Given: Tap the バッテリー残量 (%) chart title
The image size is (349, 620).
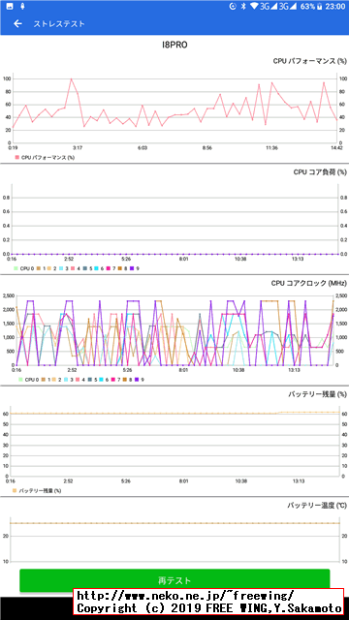Looking at the screenshot, I should (317, 394).
